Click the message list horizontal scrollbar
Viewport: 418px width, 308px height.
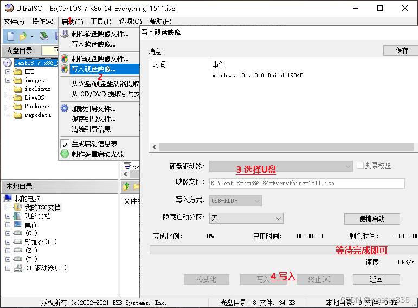point(282,147)
